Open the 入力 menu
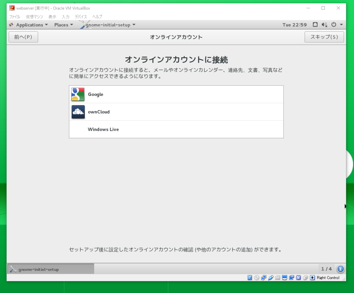The height and width of the screenshot is (293, 354). pos(65,17)
